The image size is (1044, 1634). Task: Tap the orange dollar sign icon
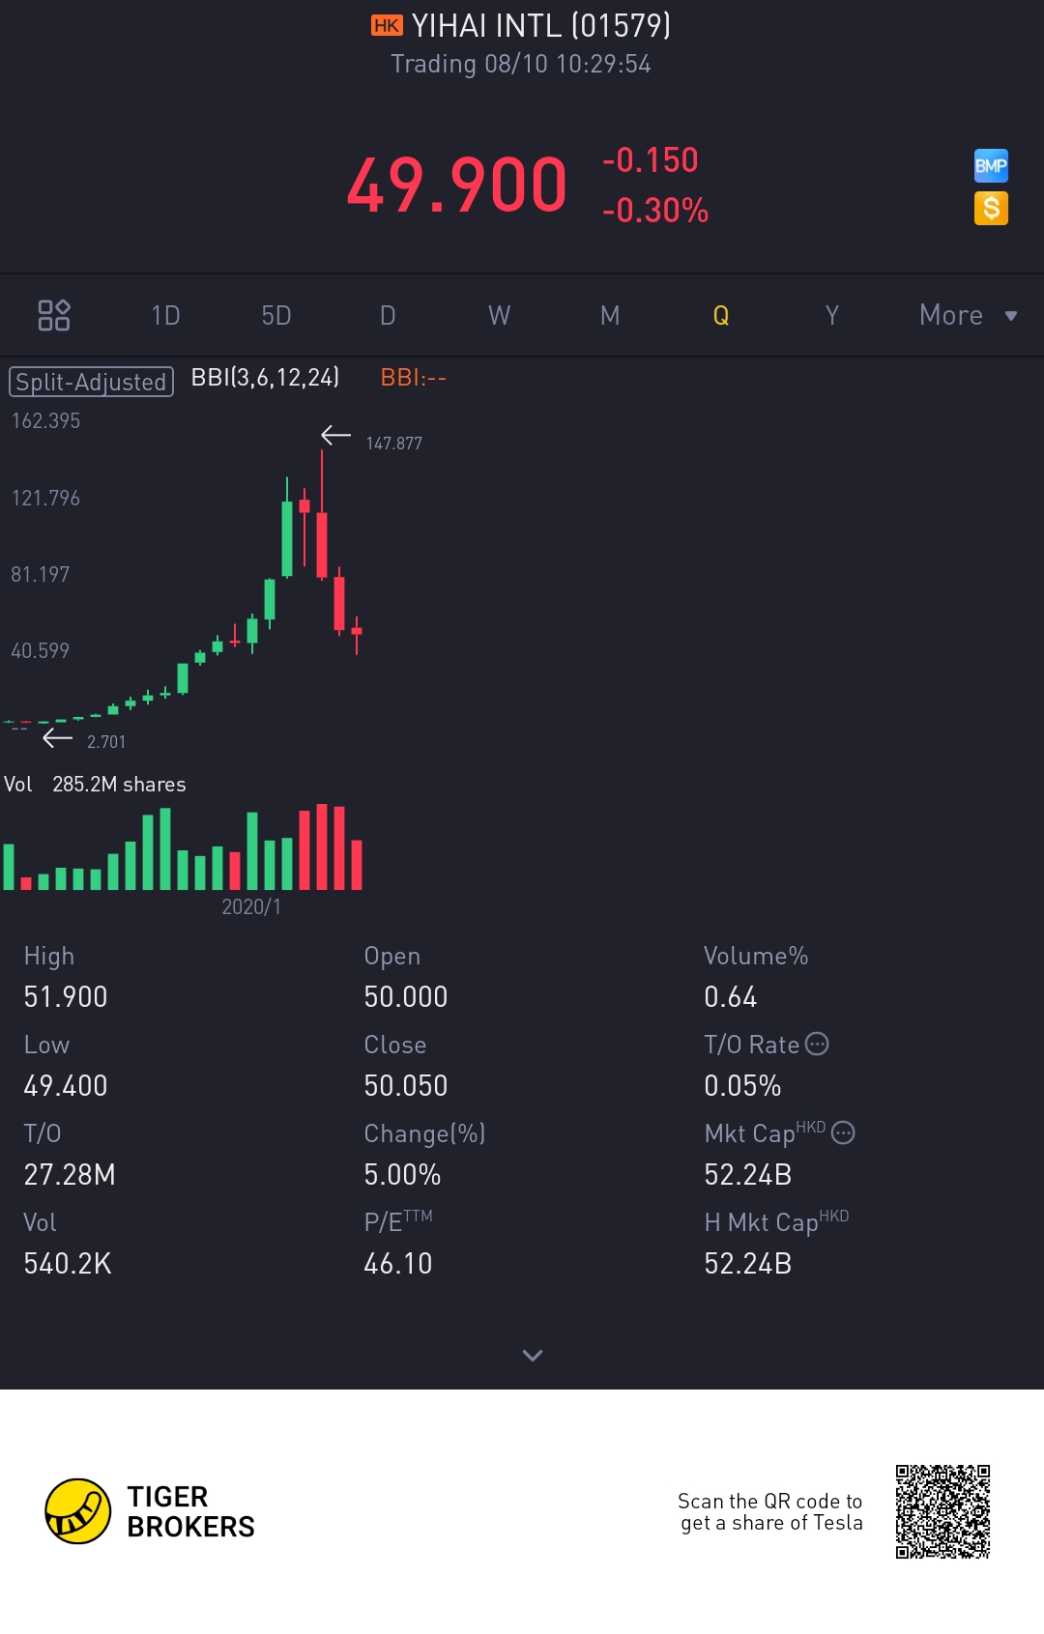point(991,208)
